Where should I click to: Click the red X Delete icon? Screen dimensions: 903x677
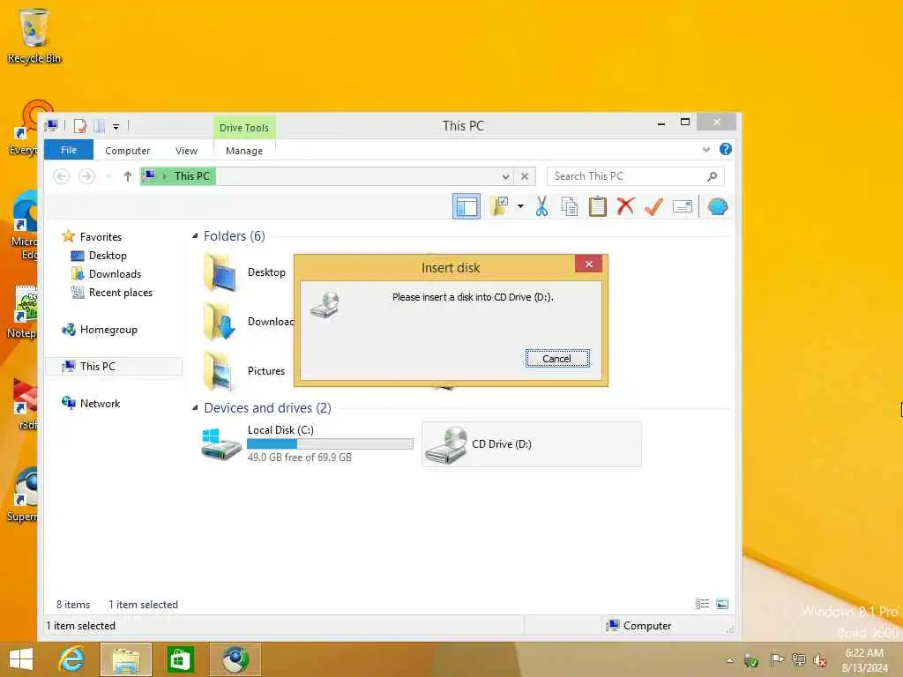coord(625,206)
